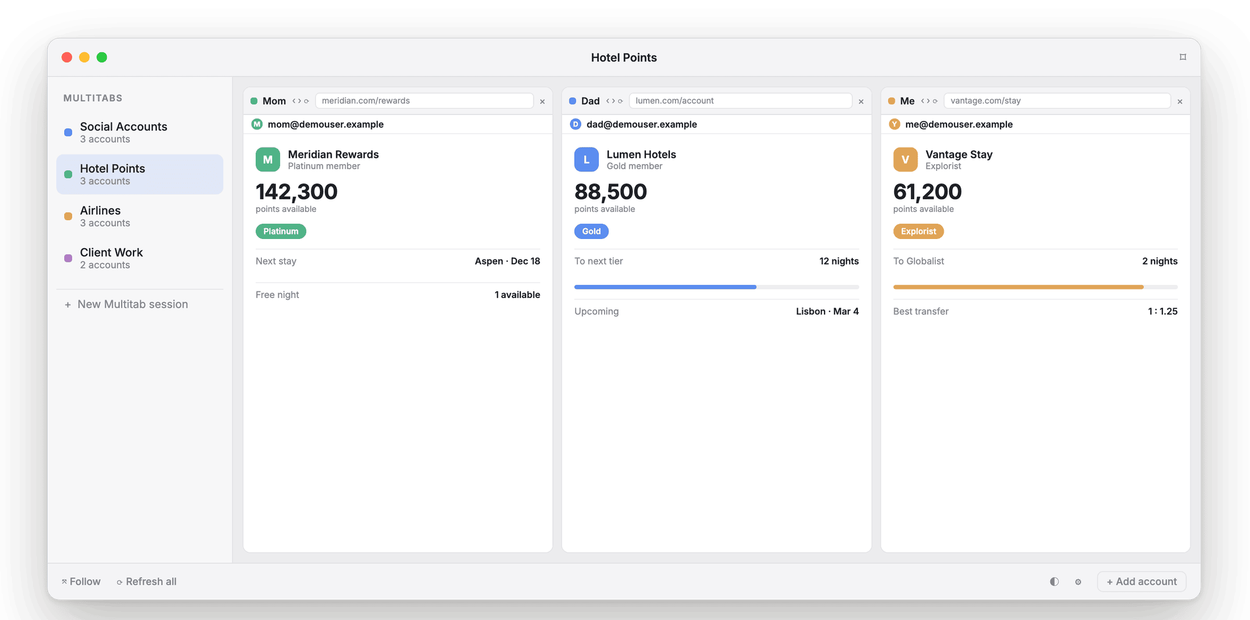Click Refresh all
1250x620 pixels.
(x=147, y=581)
